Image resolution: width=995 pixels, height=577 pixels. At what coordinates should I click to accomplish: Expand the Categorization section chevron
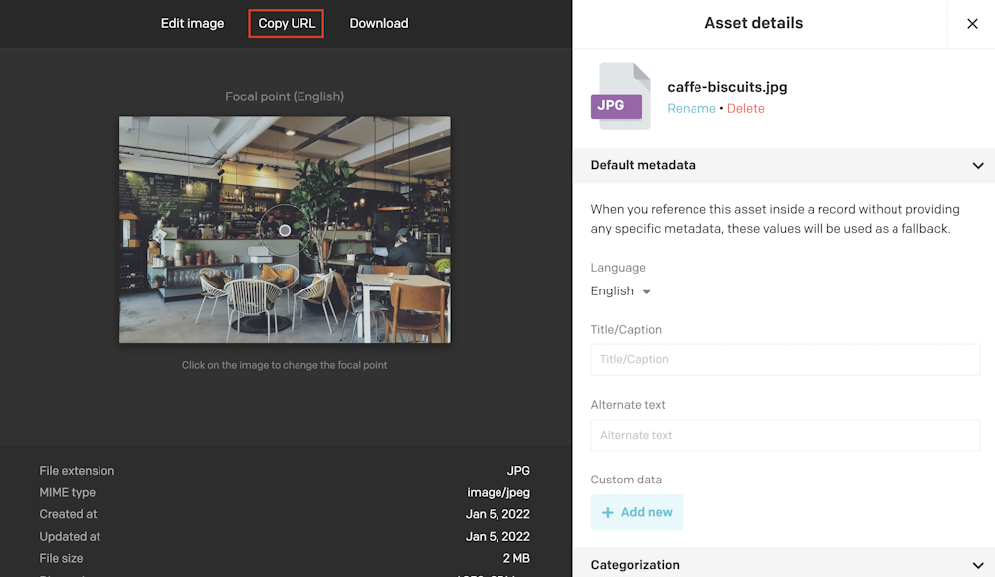[977, 565]
